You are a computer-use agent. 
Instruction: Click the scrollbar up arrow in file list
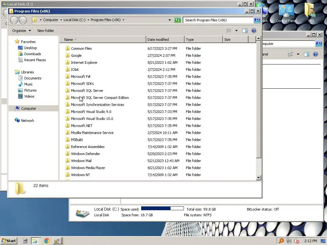pyautogui.click(x=258, y=39)
